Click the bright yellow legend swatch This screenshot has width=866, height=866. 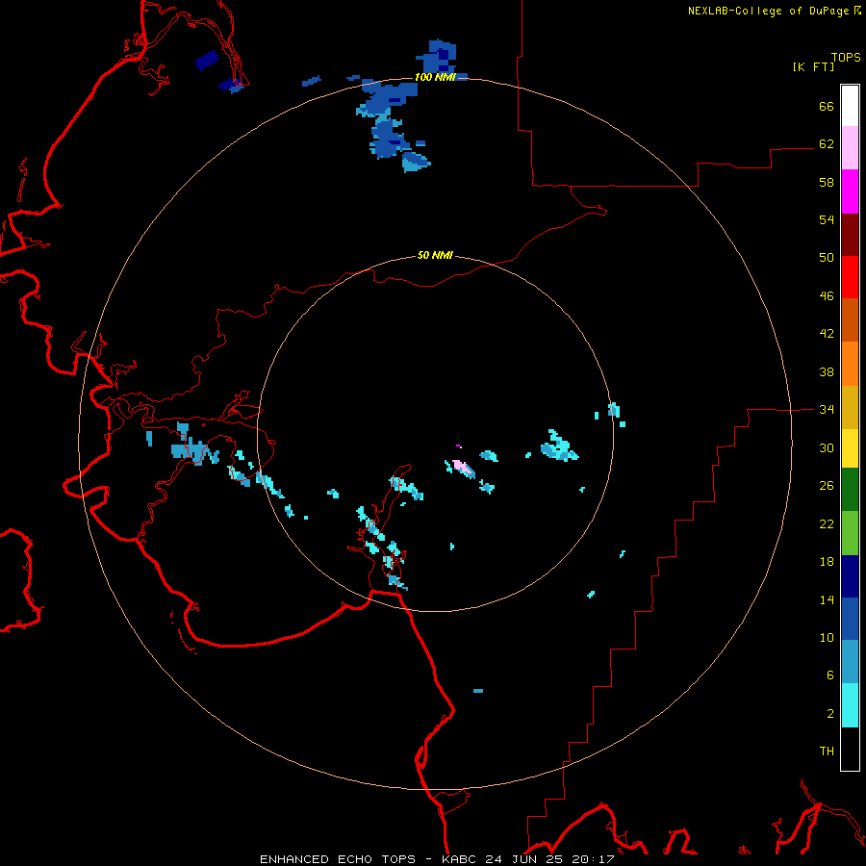[850, 447]
